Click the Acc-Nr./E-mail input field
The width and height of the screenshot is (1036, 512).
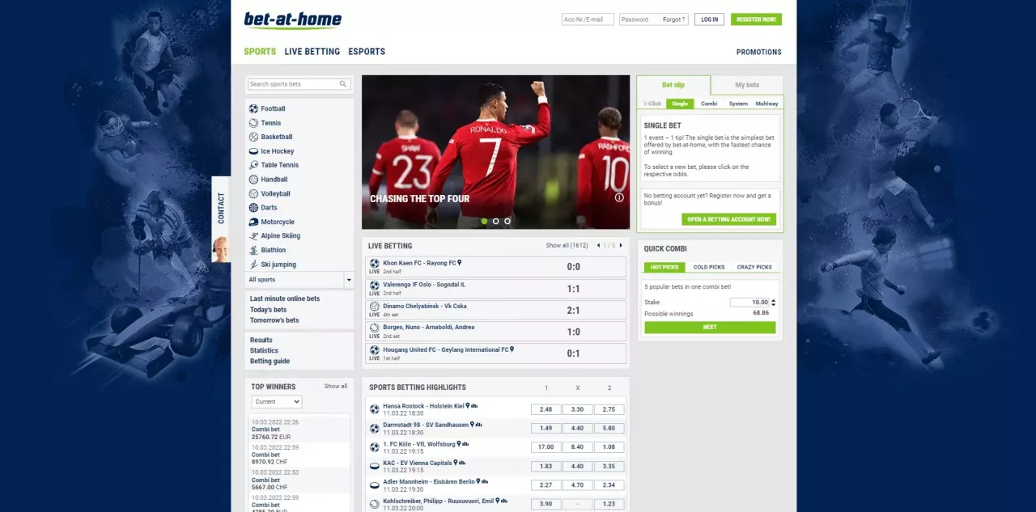pos(588,19)
